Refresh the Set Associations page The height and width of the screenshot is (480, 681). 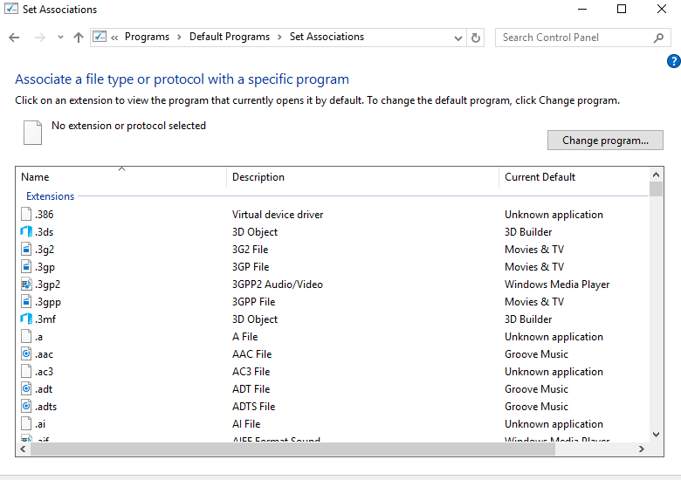[476, 38]
